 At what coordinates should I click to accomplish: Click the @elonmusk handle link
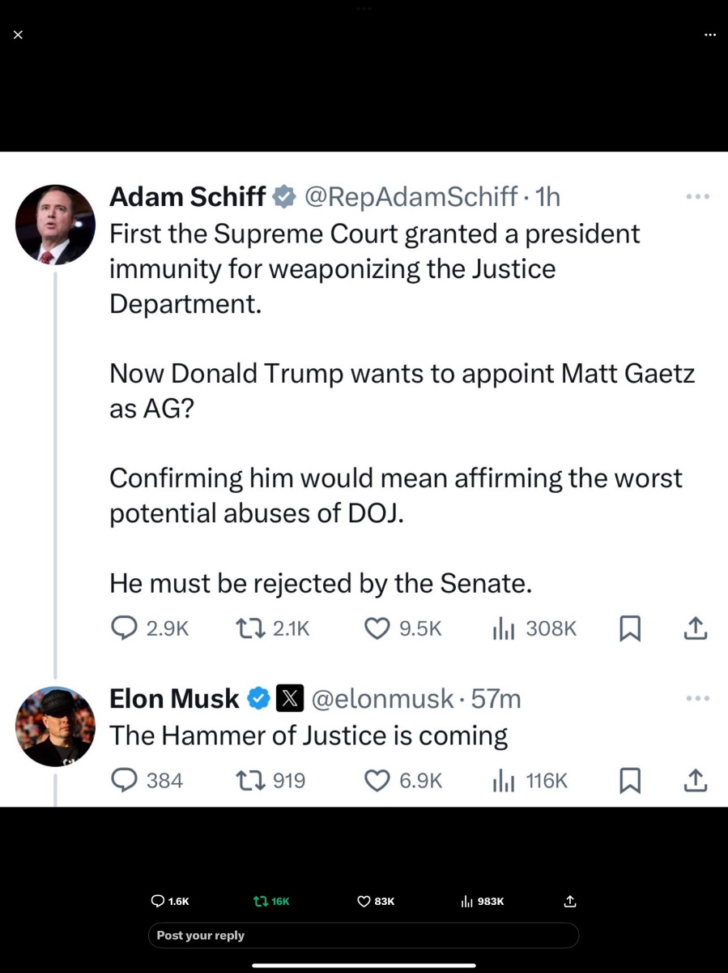pyautogui.click(x=382, y=698)
